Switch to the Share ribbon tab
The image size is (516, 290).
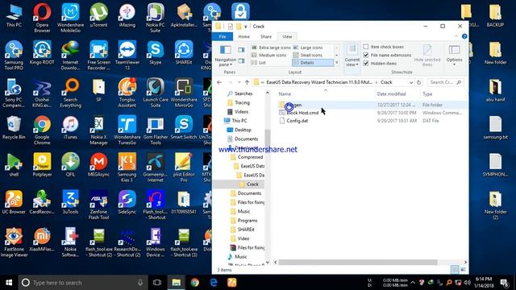coord(266,36)
